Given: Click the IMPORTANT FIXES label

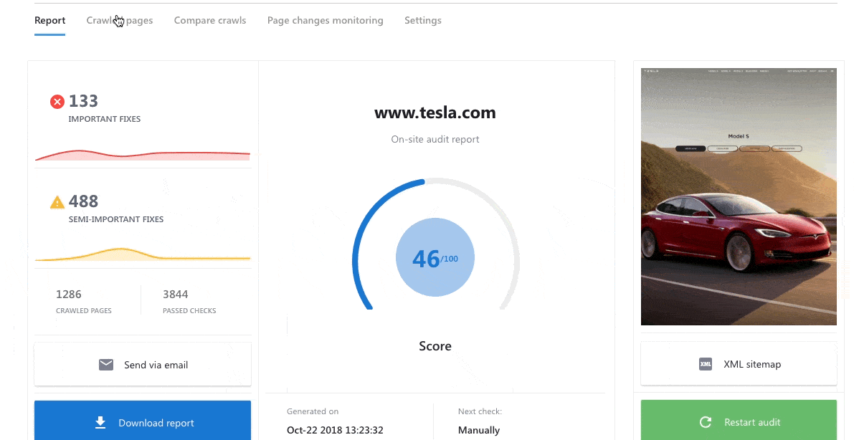Looking at the screenshot, I should click(104, 119).
